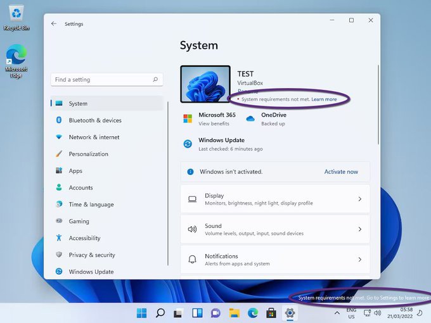Click the Widgets icon on taskbar
The width and height of the screenshot is (431, 323).
(x=197, y=313)
